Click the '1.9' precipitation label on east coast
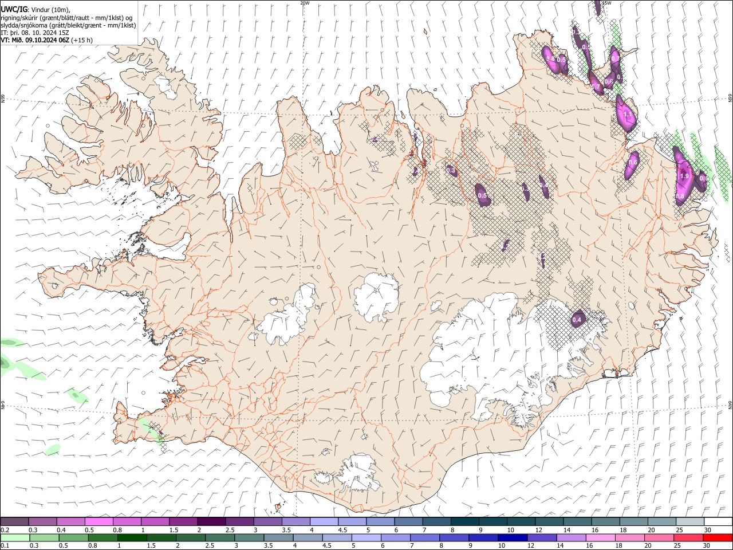This screenshot has height=550, width=733. click(x=684, y=176)
